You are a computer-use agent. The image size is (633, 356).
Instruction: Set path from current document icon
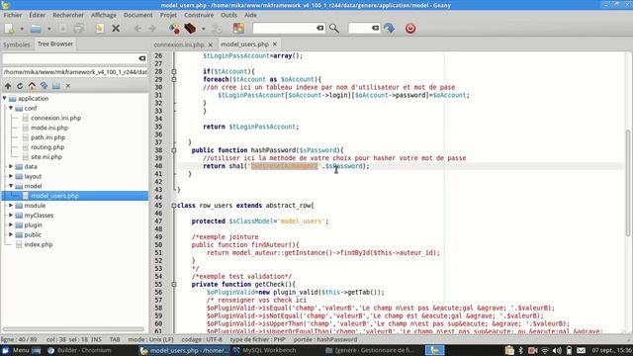click(44, 86)
